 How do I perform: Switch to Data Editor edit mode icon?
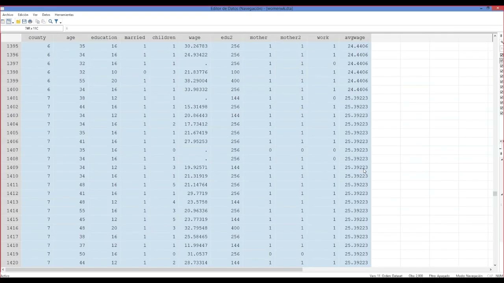click(3, 22)
